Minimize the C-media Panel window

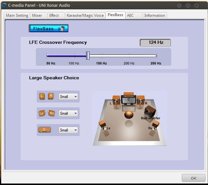pos(179,5)
